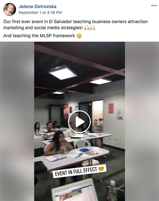Image resolution: width=159 pixels, height=201 pixels.
Task: Select the blurred left side of video
Action: pyautogui.click(x=17, y=121)
